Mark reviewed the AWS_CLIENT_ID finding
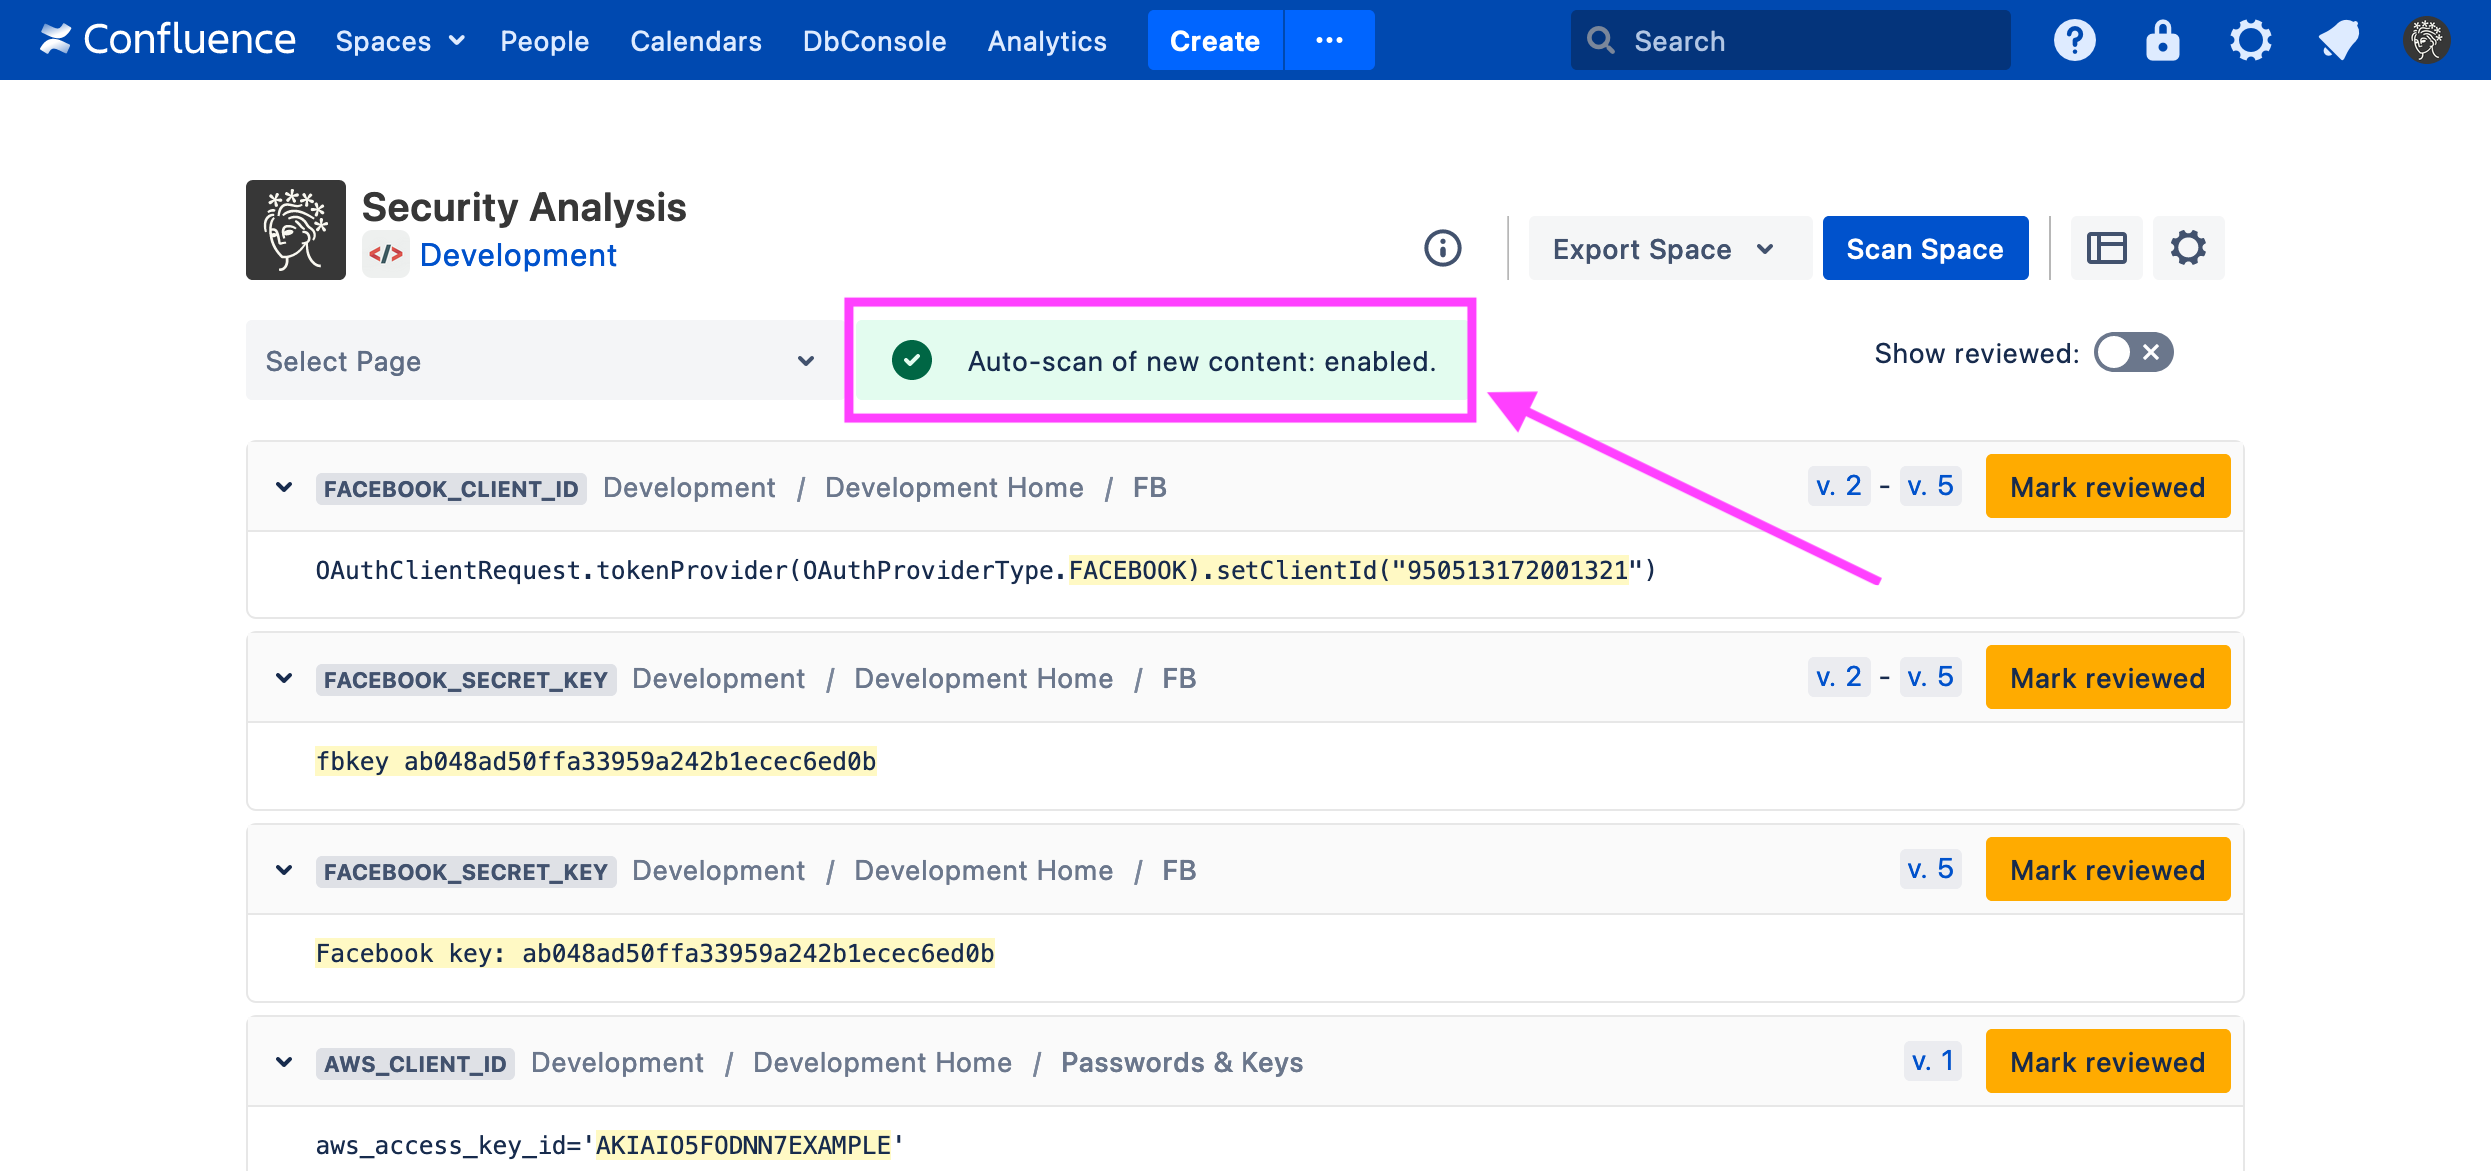The width and height of the screenshot is (2491, 1171). (2107, 1062)
